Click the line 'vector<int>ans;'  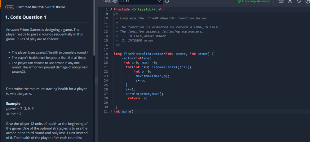point(136,58)
